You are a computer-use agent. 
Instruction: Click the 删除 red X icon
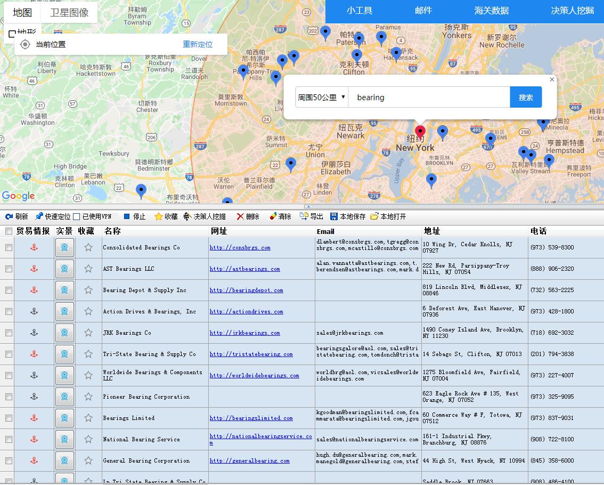coord(240,217)
